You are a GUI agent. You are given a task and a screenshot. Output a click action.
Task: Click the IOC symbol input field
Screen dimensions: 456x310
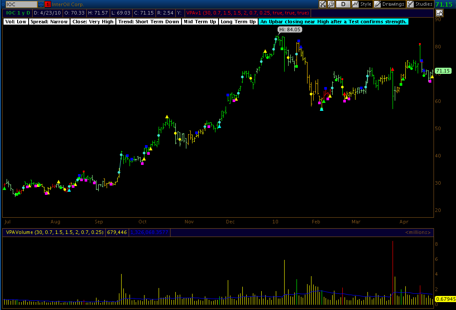point(22,4)
